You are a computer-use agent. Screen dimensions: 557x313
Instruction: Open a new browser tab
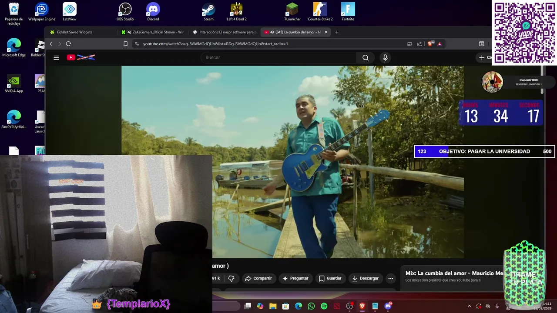337,32
